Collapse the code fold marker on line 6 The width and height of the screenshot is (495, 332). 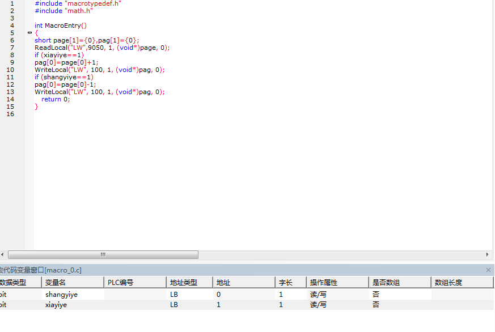coord(29,33)
